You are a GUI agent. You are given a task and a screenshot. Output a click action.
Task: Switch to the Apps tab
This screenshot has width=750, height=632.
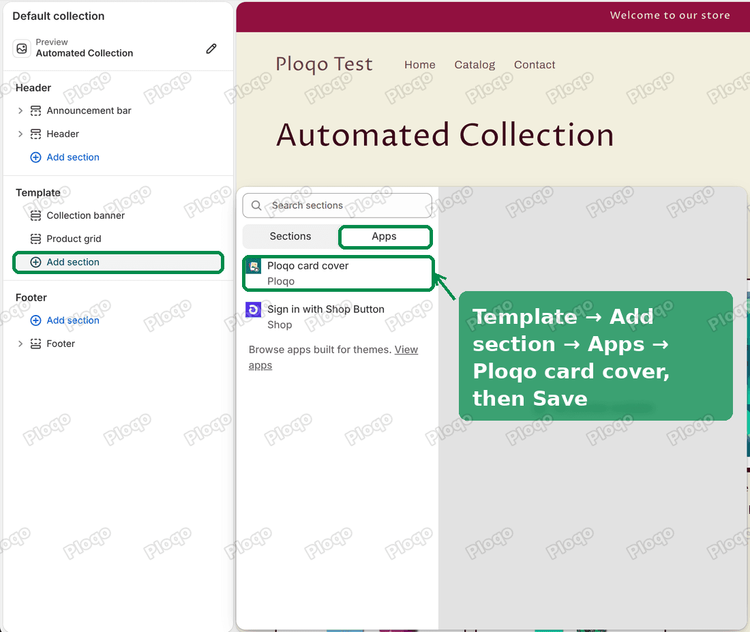point(385,237)
